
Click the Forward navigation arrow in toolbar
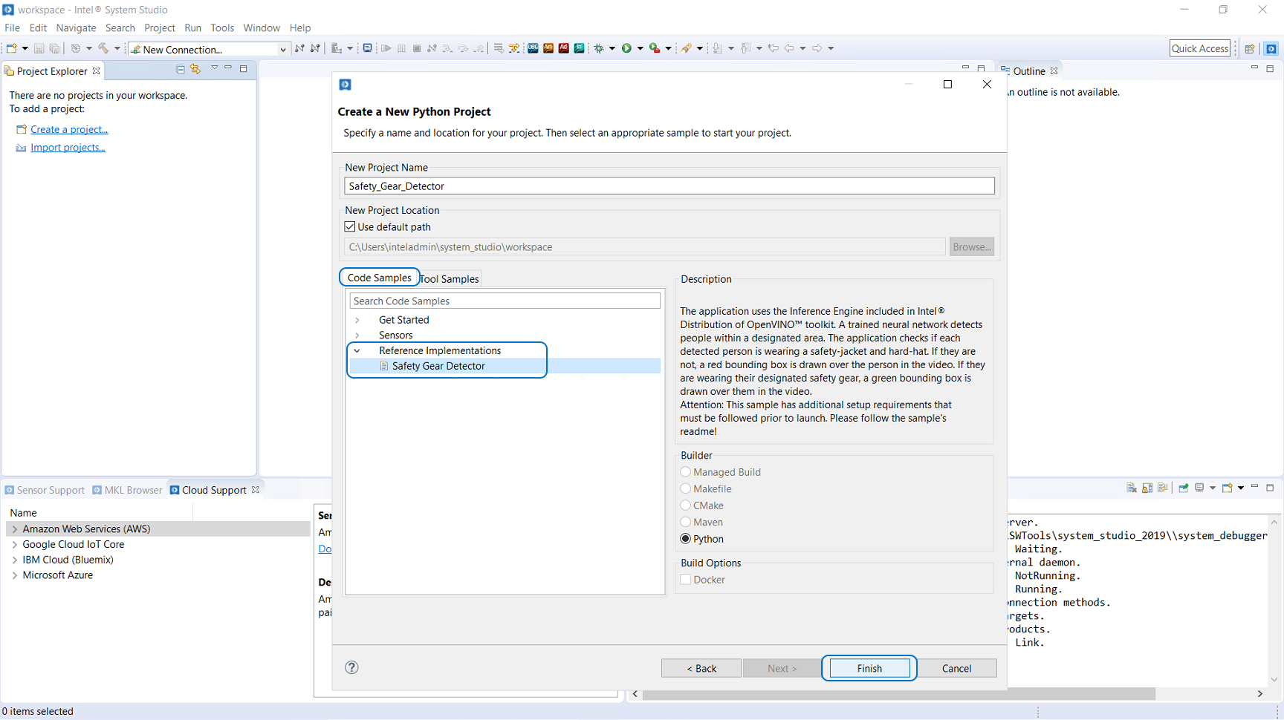click(817, 48)
